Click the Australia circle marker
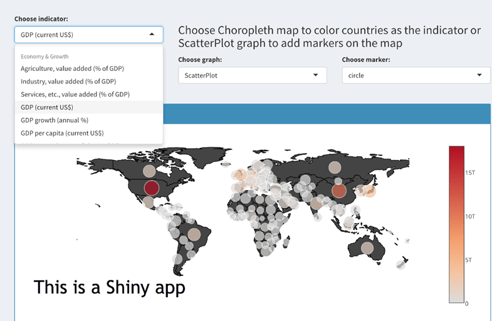Screen dimensions: 492x321 (x=367, y=248)
